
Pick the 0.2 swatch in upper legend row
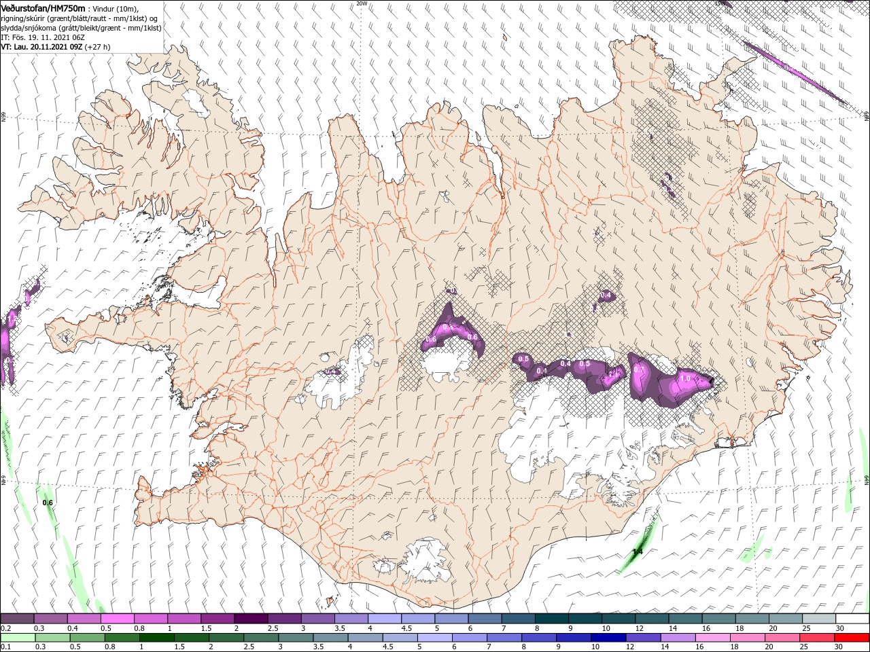click(x=17, y=619)
